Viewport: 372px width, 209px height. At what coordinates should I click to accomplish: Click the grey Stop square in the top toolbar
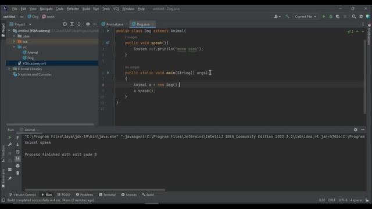pos(345,17)
